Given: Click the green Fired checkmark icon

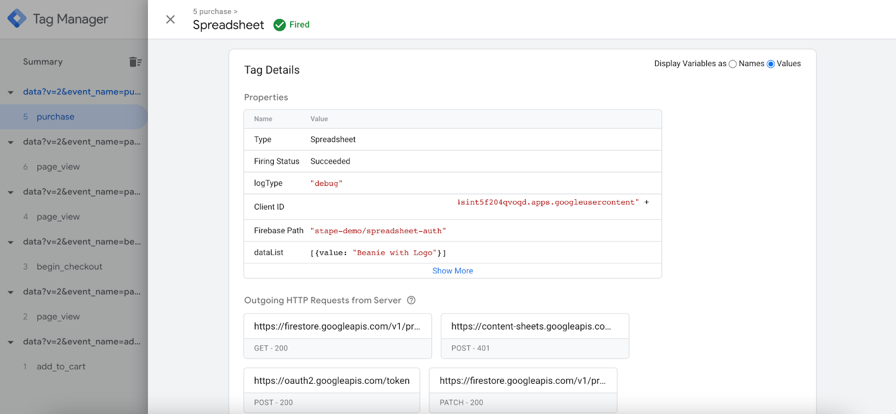Looking at the screenshot, I should click(279, 25).
